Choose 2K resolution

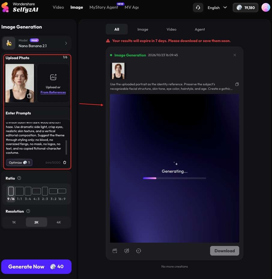pyautogui.click(x=36, y=222)
